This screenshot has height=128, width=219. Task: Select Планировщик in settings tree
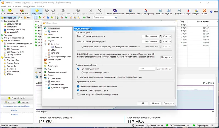pos(57,85)
